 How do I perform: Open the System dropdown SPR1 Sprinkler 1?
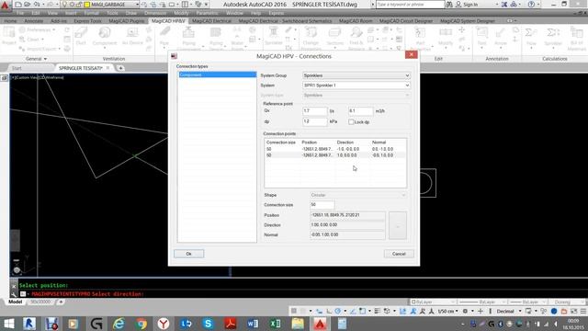[x=356, y=86]
